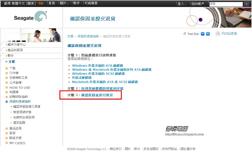This screenshot has width=252, height=151.
Task: Open Windows 作業系統的 ATA 磁碟機 link
Action: tap(97, 65)
